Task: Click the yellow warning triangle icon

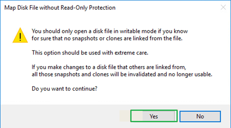Action: [x=20, y=35]
